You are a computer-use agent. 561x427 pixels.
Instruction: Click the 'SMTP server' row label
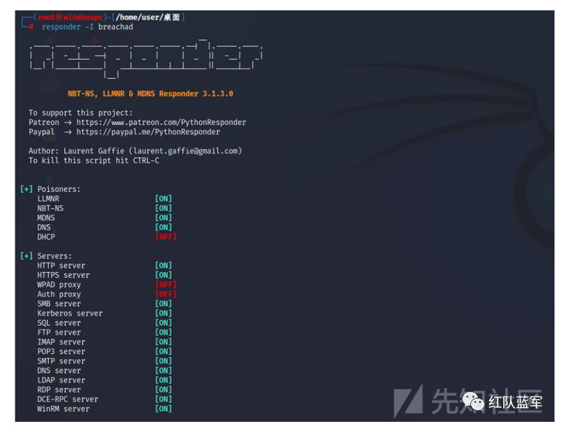[x=61, y=362]
